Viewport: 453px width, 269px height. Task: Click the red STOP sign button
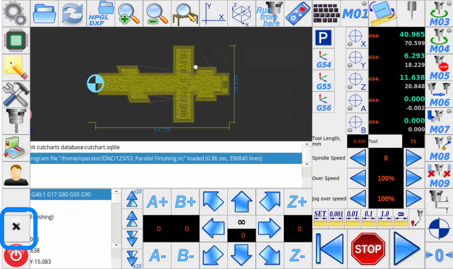coord(368,249)
